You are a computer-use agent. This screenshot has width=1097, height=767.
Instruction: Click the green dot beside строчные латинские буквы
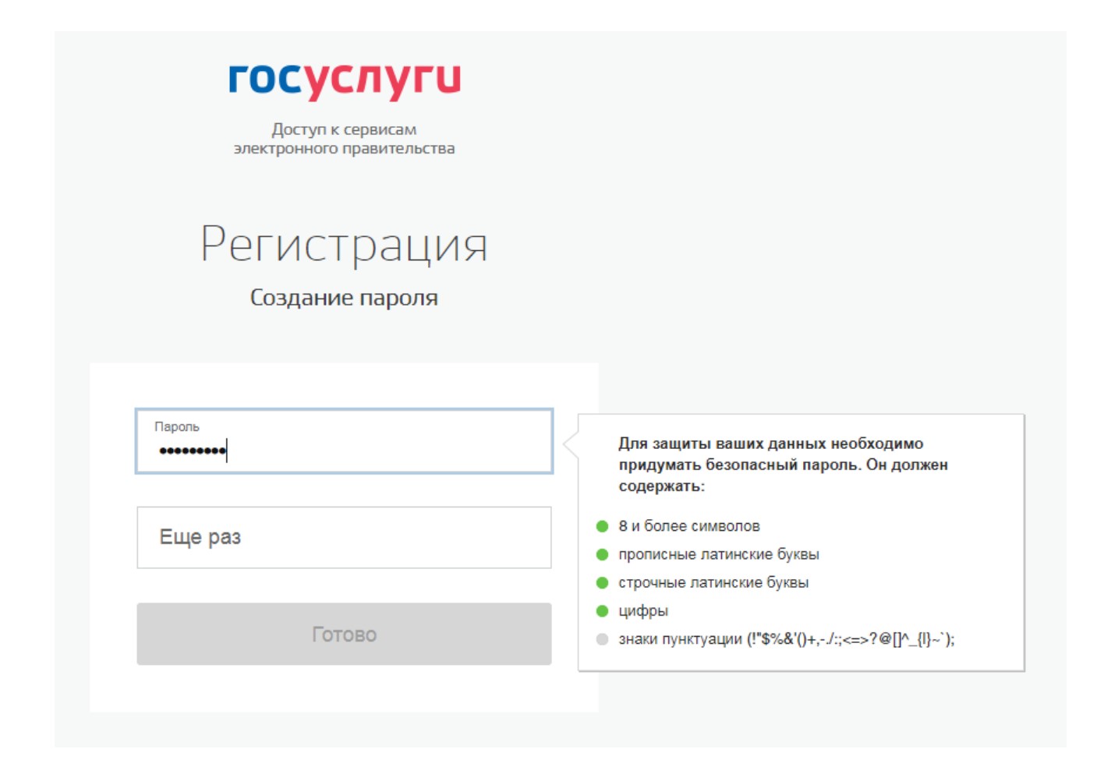pos(602,582)
